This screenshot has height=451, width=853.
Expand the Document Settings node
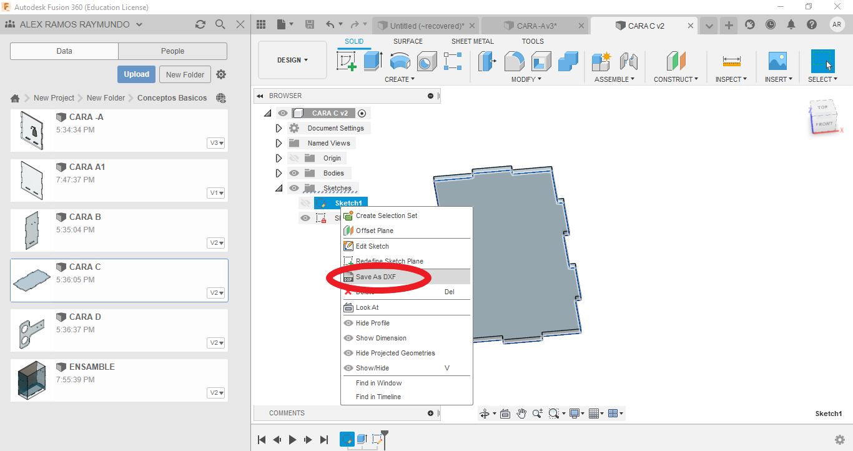coord(279,128)
